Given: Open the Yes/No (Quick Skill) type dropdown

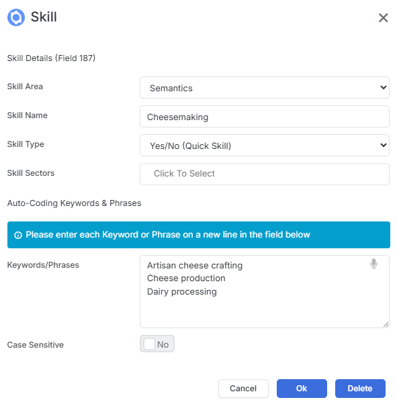Looking at the screenshot, I should pyautogui.click(x=264, y=145).
